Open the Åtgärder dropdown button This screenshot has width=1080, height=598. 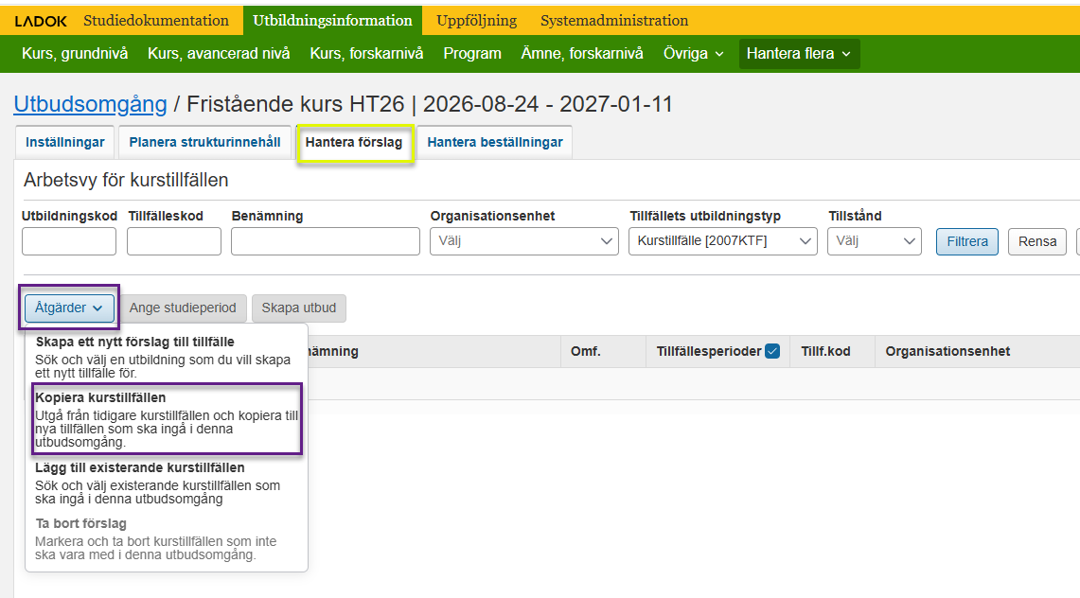point(69,308)
